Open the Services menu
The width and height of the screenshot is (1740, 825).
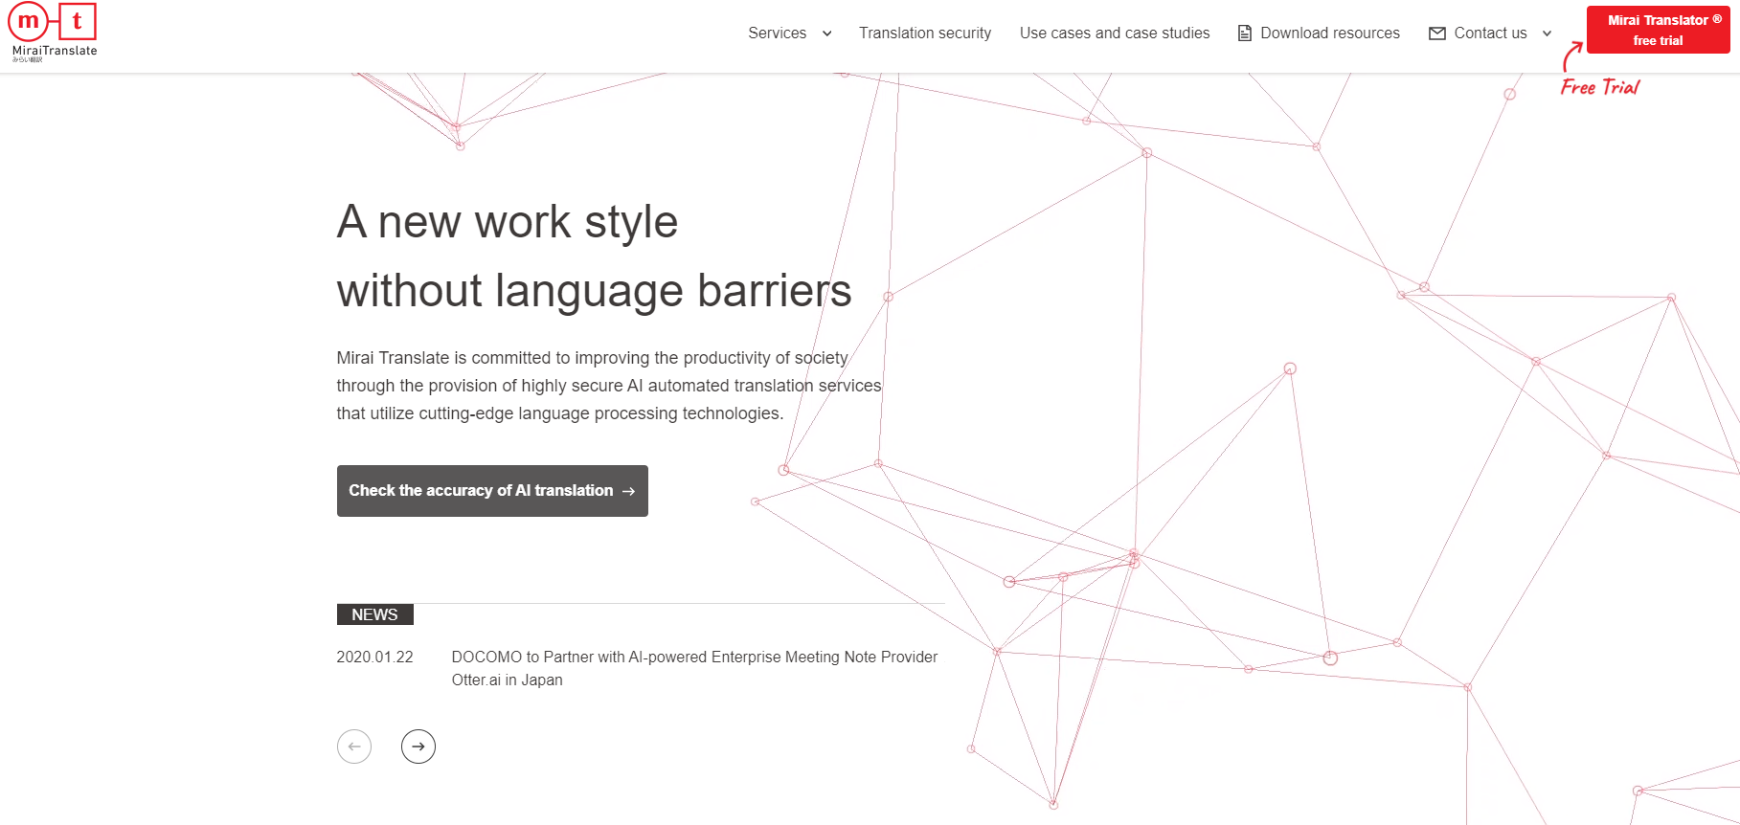(777, 33)
